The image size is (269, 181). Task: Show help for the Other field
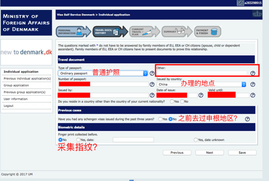coord(253,73)
